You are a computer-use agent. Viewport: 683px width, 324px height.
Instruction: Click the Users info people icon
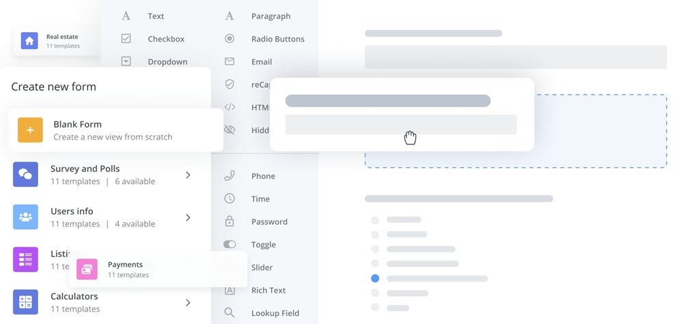(25, 217)
